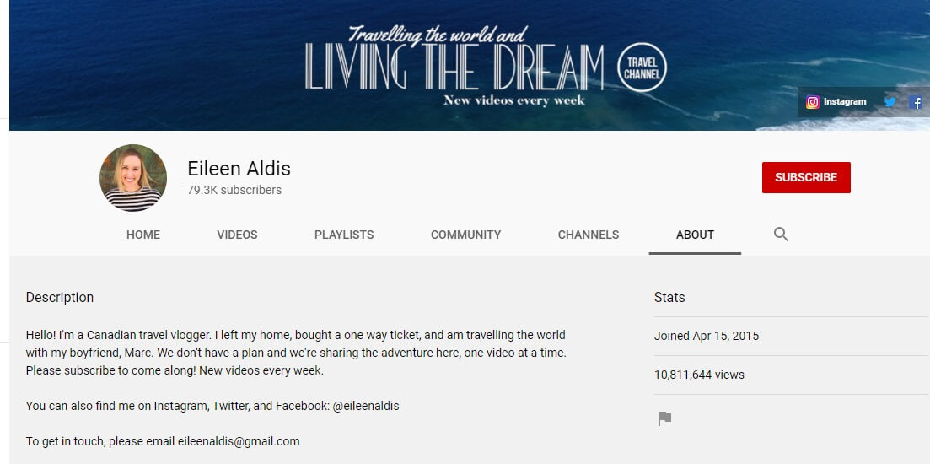Switch to the Home tab
The width and height of the screenshot is (930, 464).
click(143, 235)
